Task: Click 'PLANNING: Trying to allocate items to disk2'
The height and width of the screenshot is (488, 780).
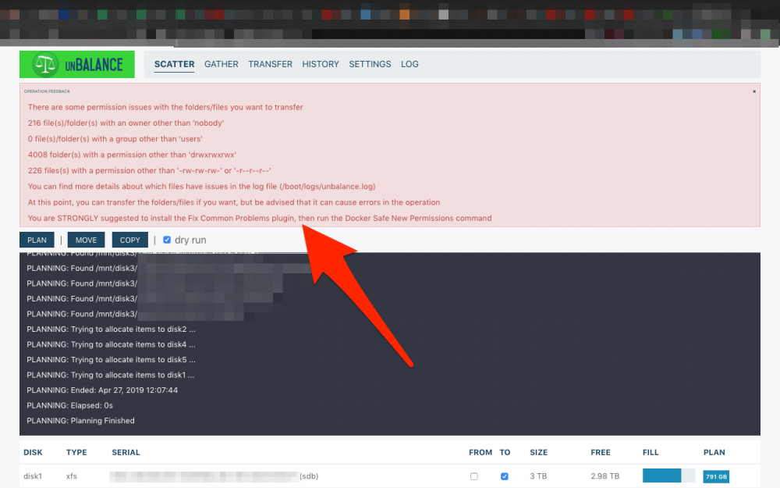Action: [x=111, y=329]
